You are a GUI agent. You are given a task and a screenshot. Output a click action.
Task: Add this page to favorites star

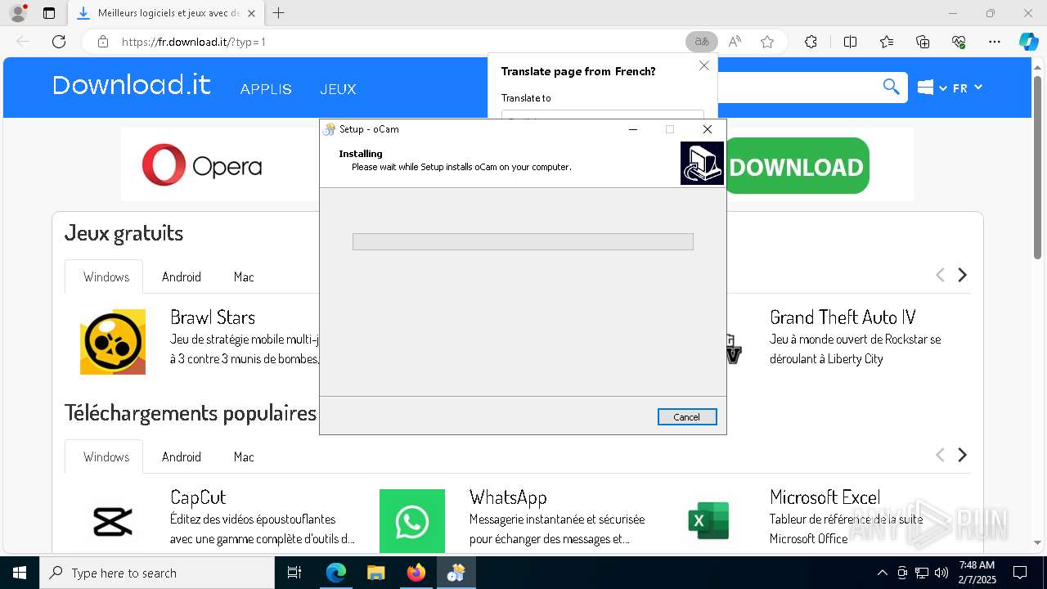pyautogui.click(x=767, y=42)
